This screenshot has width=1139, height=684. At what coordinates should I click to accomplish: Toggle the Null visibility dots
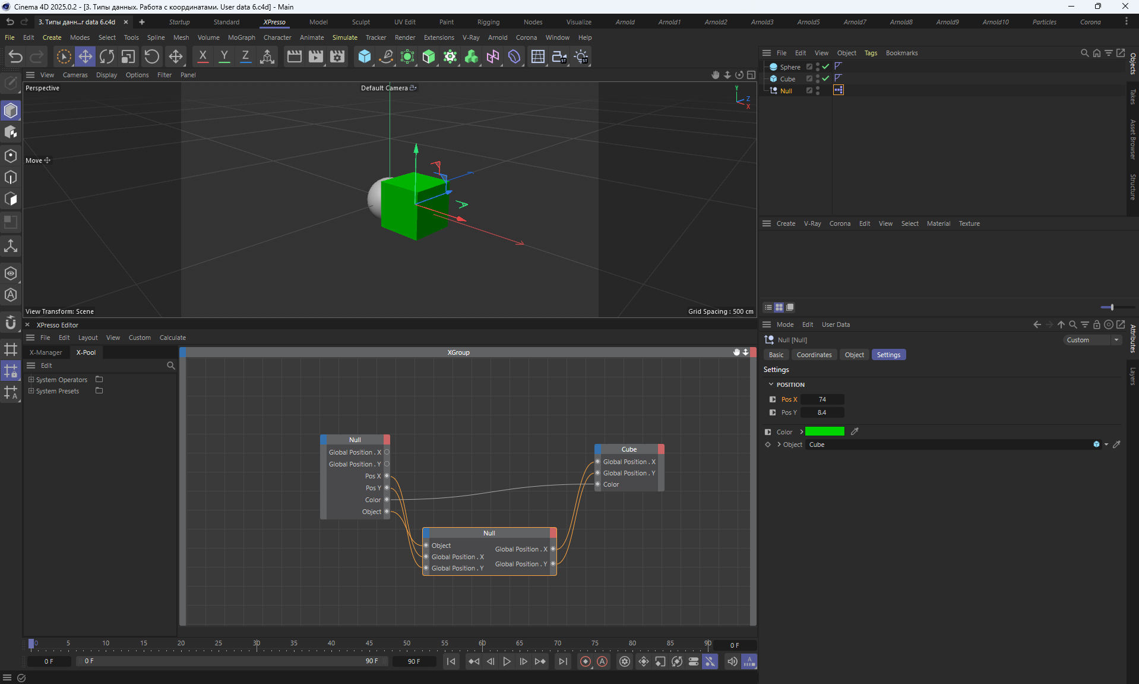(x=818, y=90)
